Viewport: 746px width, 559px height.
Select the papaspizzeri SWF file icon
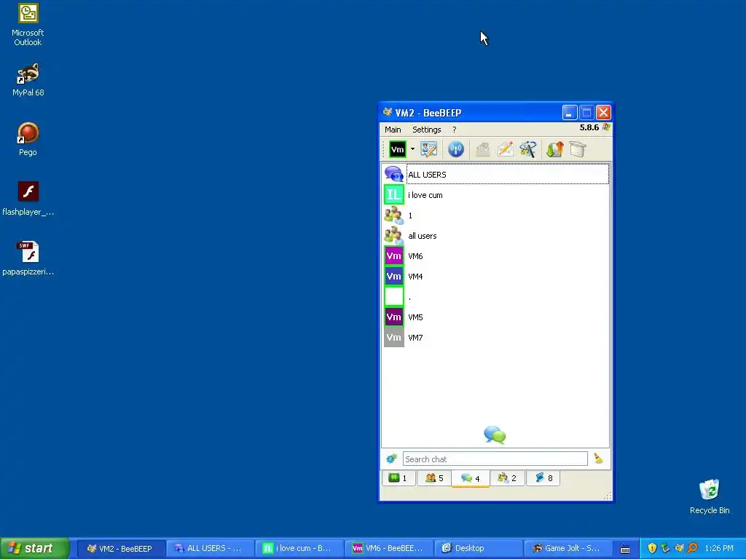pyautogui.click(x=28, y=258)
